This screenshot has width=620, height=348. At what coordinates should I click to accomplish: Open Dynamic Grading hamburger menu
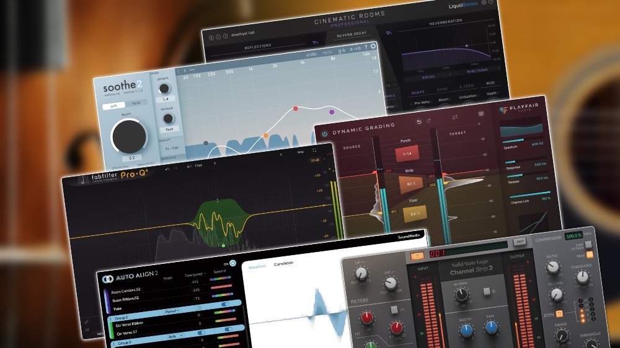pyautogui.click(x=481, y=114)
